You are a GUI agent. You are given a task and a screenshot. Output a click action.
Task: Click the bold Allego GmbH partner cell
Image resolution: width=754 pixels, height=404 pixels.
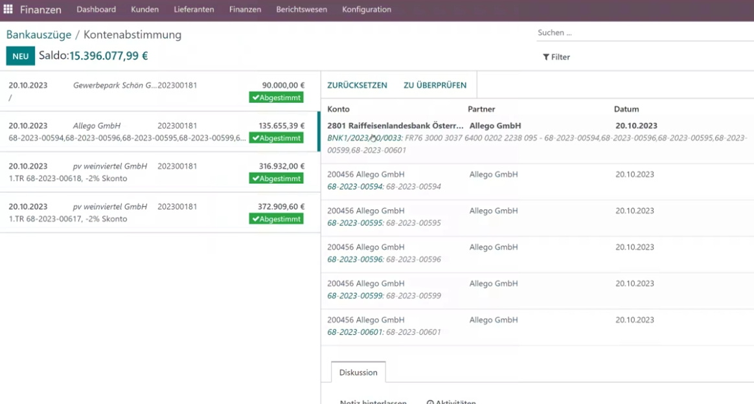495,126
